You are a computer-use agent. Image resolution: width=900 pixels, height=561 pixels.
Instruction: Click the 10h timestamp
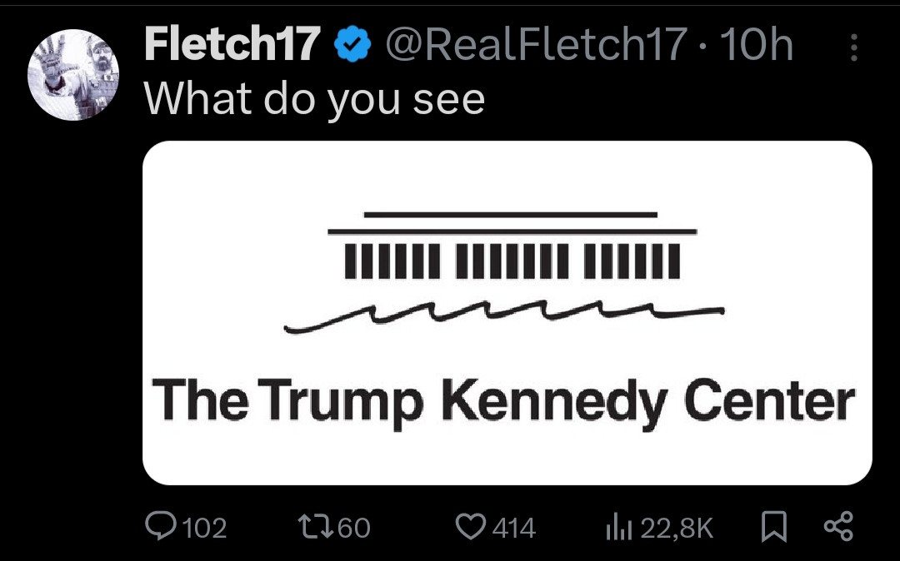(755, 45)
